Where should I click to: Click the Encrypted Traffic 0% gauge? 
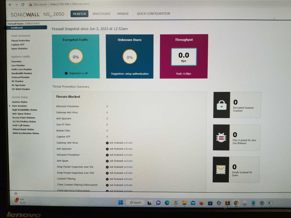76,56
